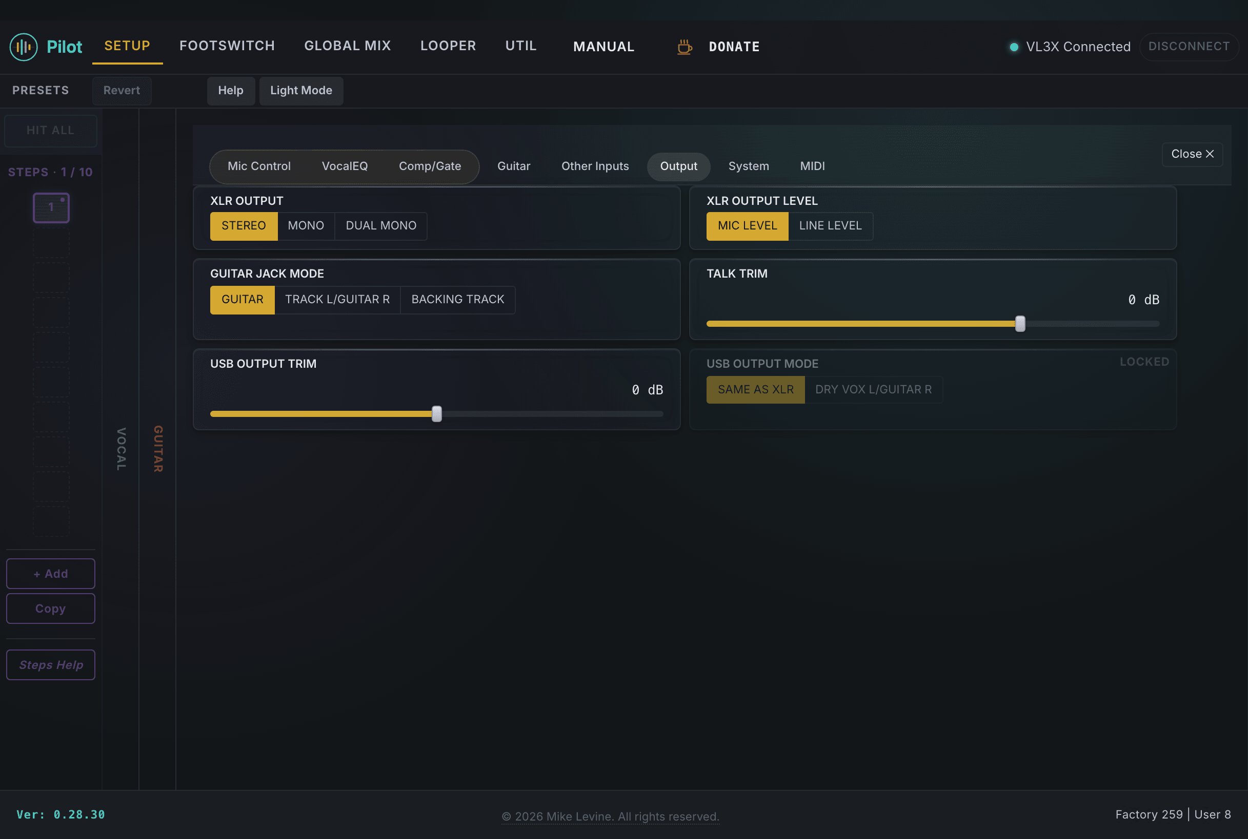This screenshot has height=839, width=1248.
Task: Open the Mic Control sub-tab
Action: click(x=259, y=166)
